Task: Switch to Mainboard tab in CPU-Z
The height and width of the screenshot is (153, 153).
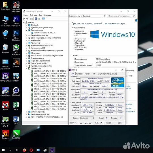Action: pos(80,74)
